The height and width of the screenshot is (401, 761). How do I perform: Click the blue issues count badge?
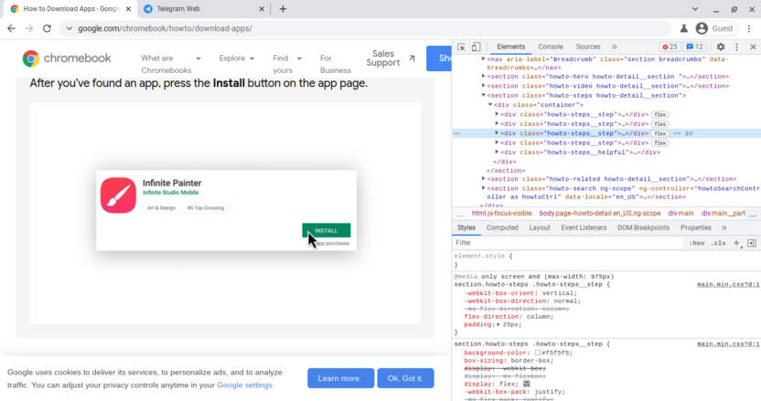point(694,47)
